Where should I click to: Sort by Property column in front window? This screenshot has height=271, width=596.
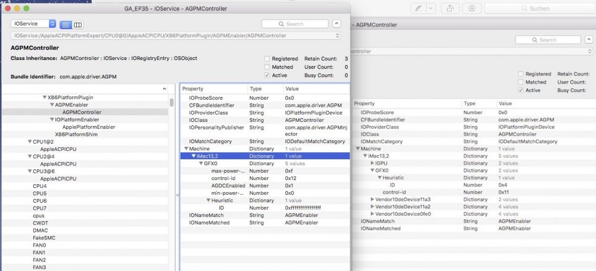[x=214, y=89]
